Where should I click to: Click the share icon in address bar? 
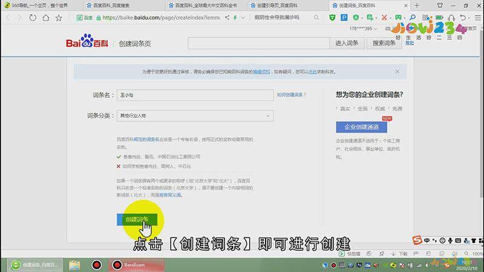point(227,18)
